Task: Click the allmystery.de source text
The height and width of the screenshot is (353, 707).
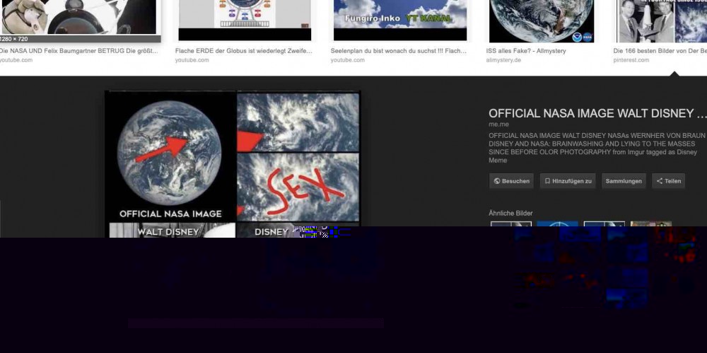Action: (503, 60)
